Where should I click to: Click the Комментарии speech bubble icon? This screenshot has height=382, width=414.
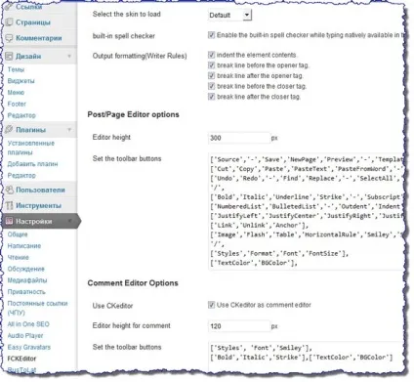[9, 38]
